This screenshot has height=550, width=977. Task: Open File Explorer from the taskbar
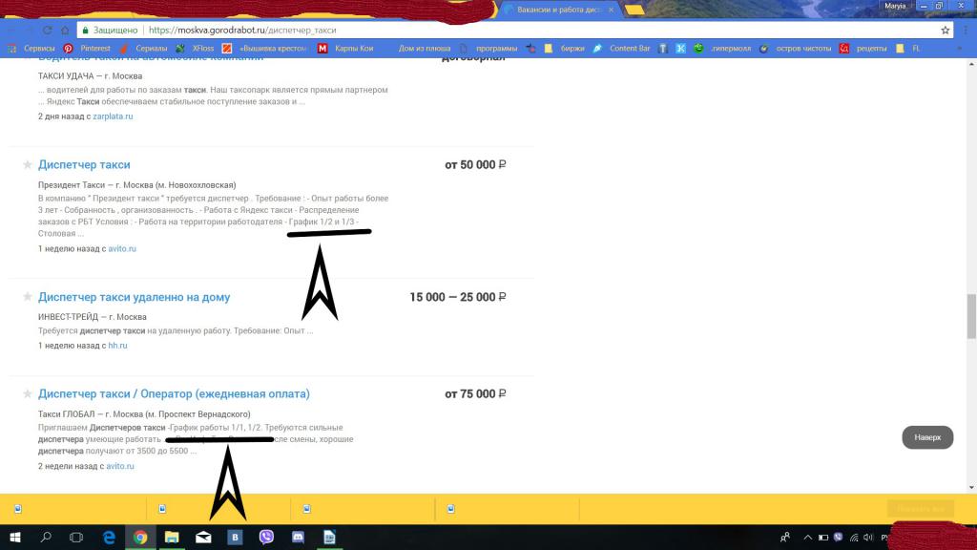tap(172, 538)
